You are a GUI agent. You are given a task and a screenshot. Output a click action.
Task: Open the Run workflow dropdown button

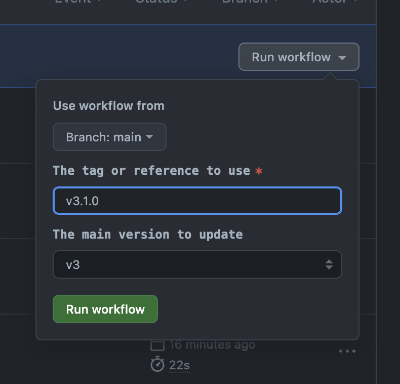click(x=299, y=57)
